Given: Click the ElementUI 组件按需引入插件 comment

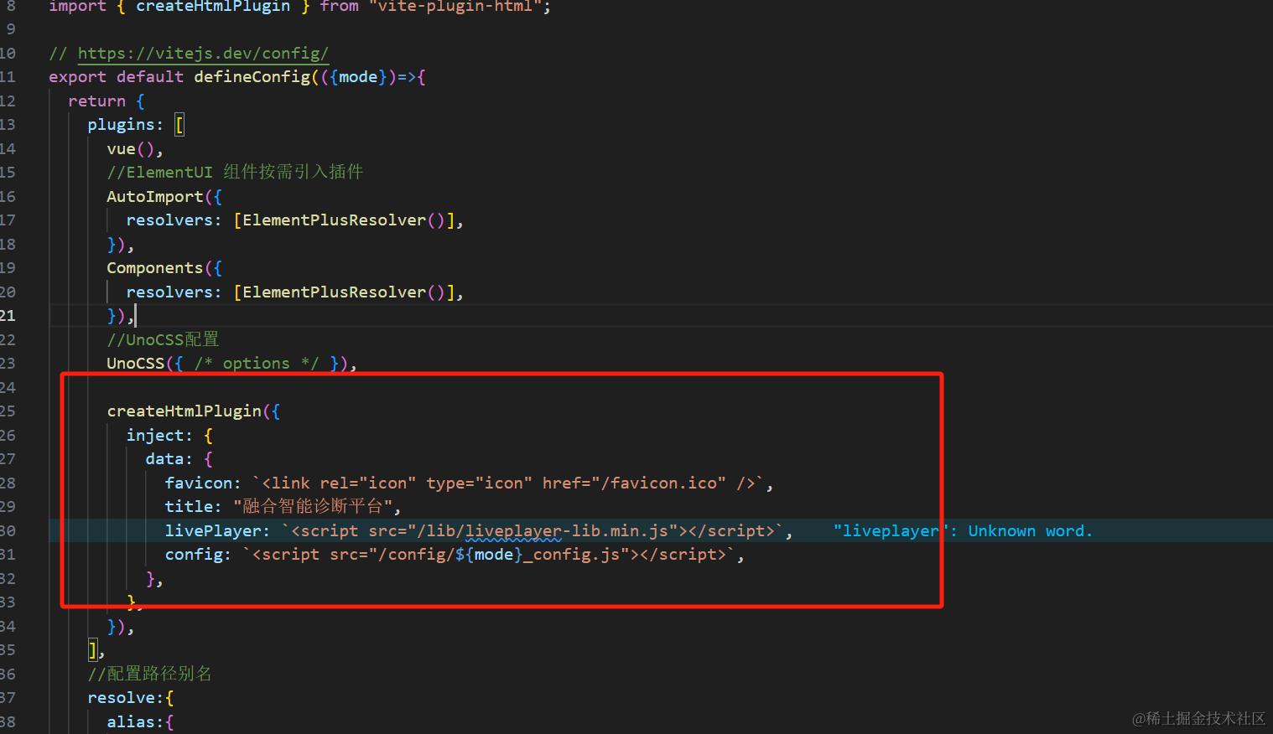Looking at the screenshot, I should pos(235,173).
